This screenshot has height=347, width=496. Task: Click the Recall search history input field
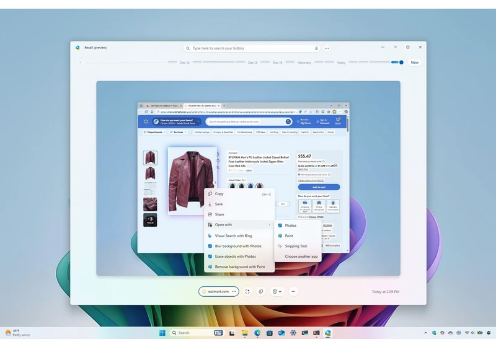click(252, 48)
